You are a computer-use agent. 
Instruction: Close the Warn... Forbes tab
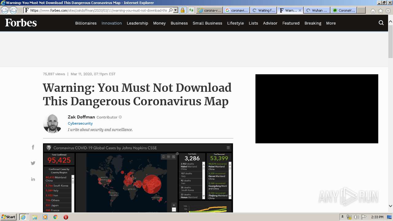(x=300, y=10)
